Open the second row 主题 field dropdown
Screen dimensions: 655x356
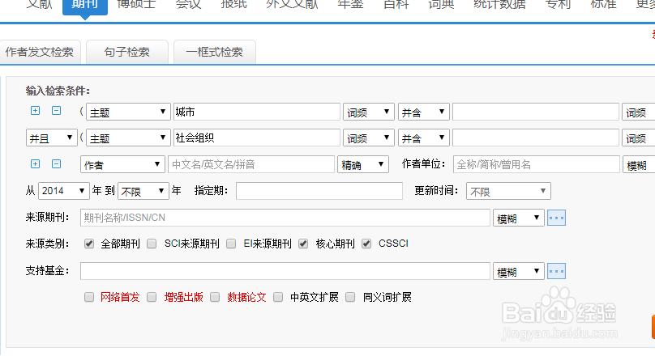point(128,138)
